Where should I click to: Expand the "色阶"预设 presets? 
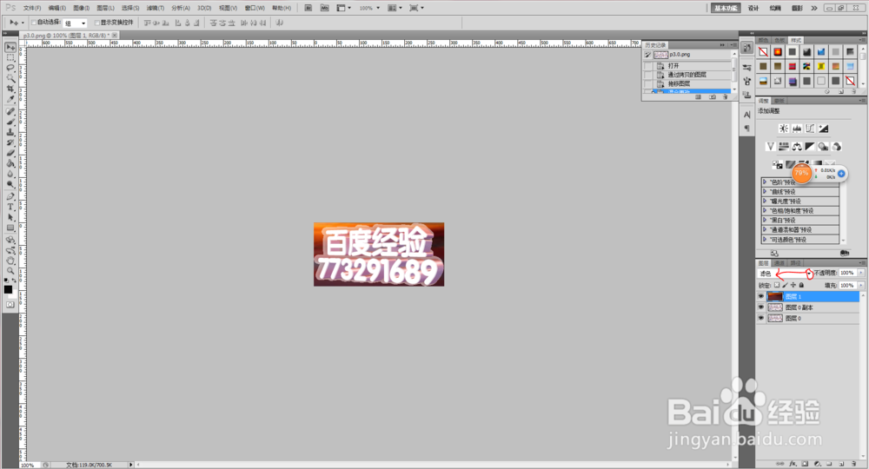click(x=765, y=182)
